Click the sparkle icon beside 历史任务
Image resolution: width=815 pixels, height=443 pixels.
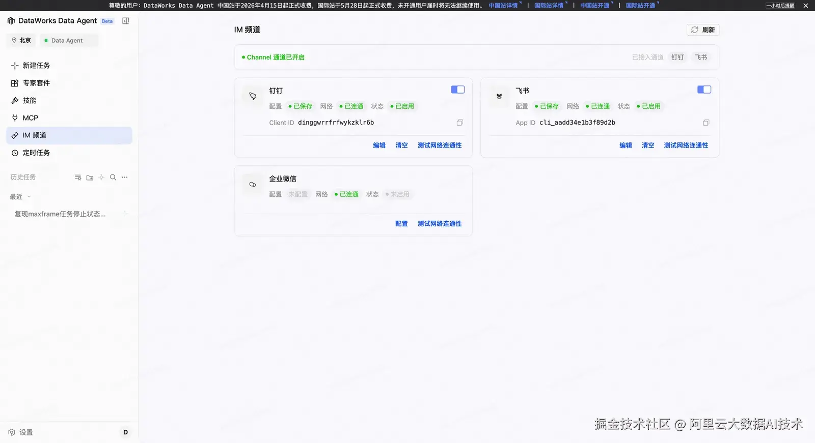pos(101,178)
